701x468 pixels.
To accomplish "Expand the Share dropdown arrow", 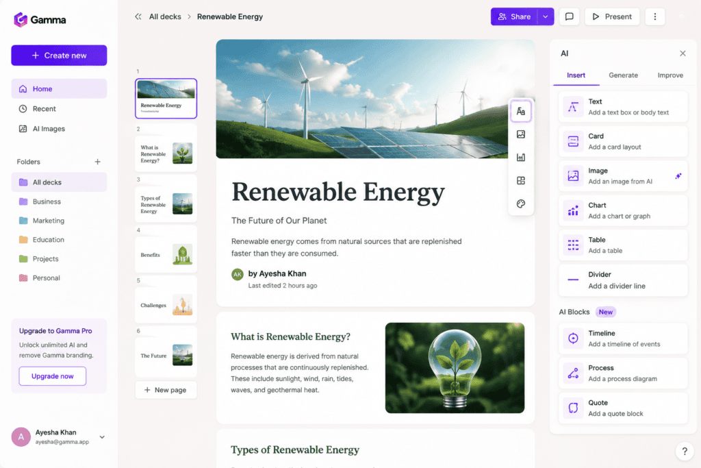I will 546,16.
